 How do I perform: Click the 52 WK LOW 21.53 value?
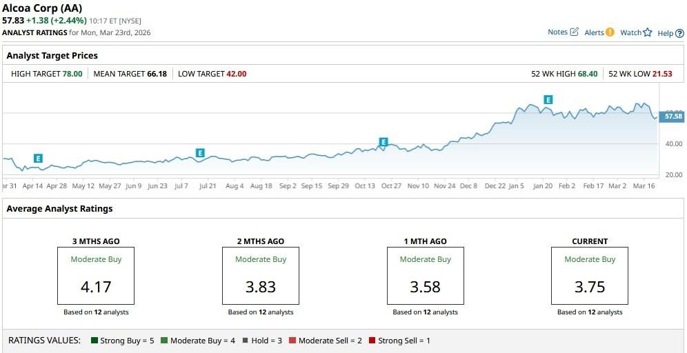[662, 74]
